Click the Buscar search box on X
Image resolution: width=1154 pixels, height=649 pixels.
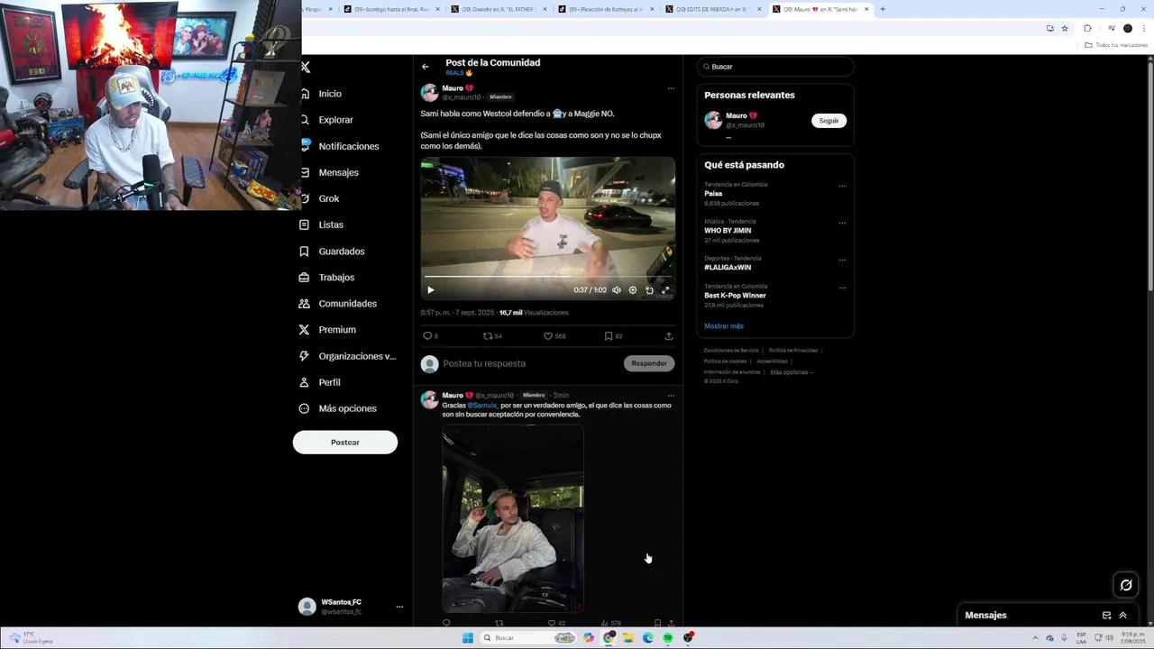(x=775, y=67)
